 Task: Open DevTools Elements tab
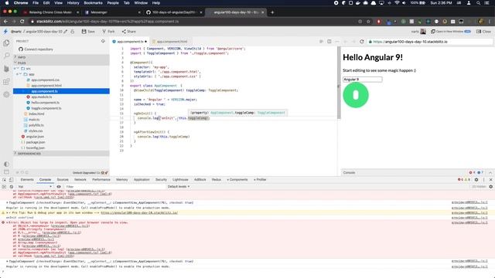tap(27, 180)
